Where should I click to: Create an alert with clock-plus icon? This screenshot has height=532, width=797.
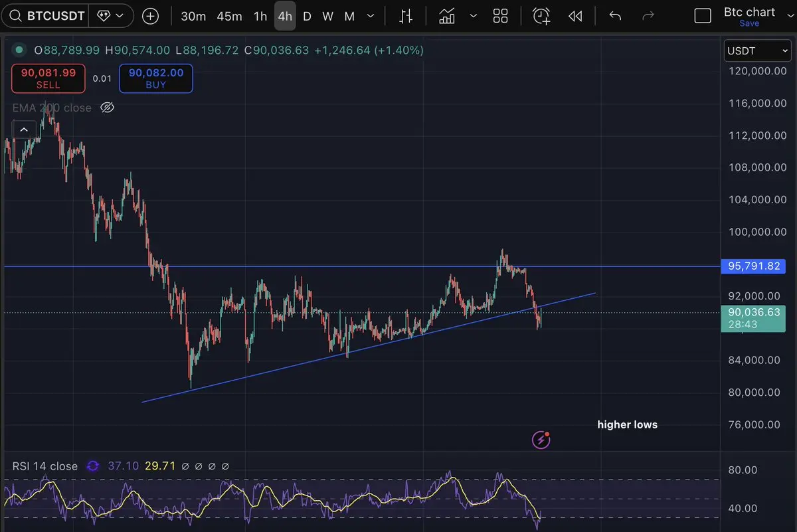(541, 16)
